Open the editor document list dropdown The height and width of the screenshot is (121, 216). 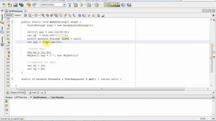(210, 11)
